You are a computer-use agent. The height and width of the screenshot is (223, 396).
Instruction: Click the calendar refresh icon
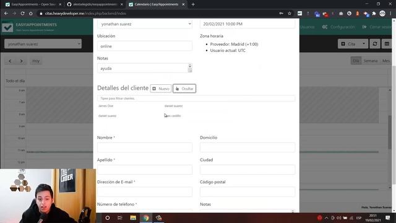[375, 44]
